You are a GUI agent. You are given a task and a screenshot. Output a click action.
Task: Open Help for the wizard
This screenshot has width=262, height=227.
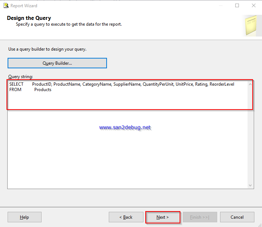point(25,217)
